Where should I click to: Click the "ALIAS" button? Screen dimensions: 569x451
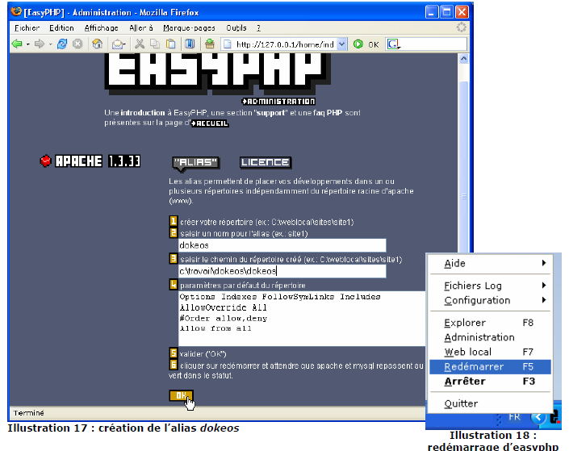pyautogui.click(x=196, y=162)
